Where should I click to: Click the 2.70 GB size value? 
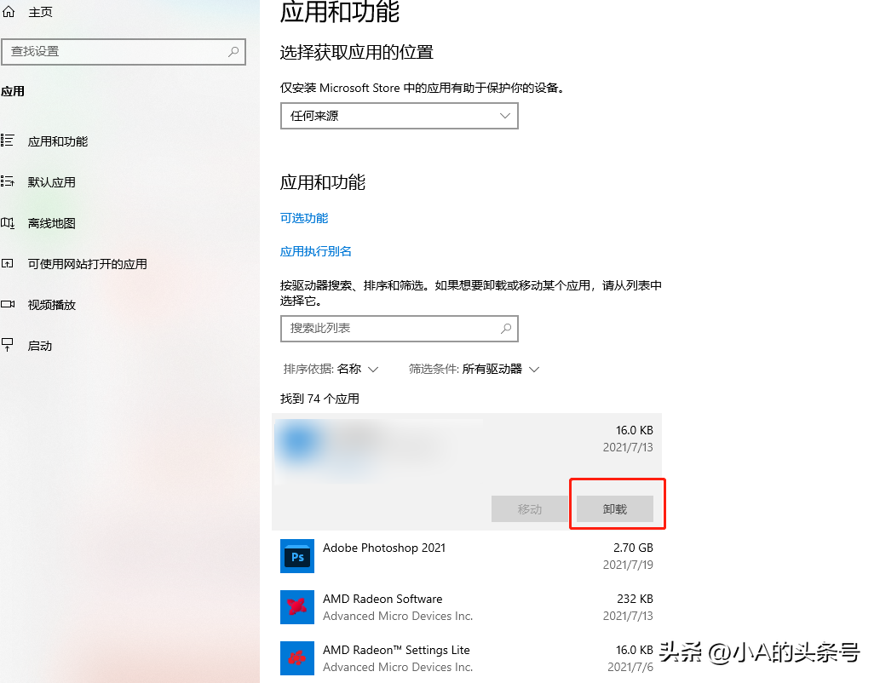[x=633, y=548]
